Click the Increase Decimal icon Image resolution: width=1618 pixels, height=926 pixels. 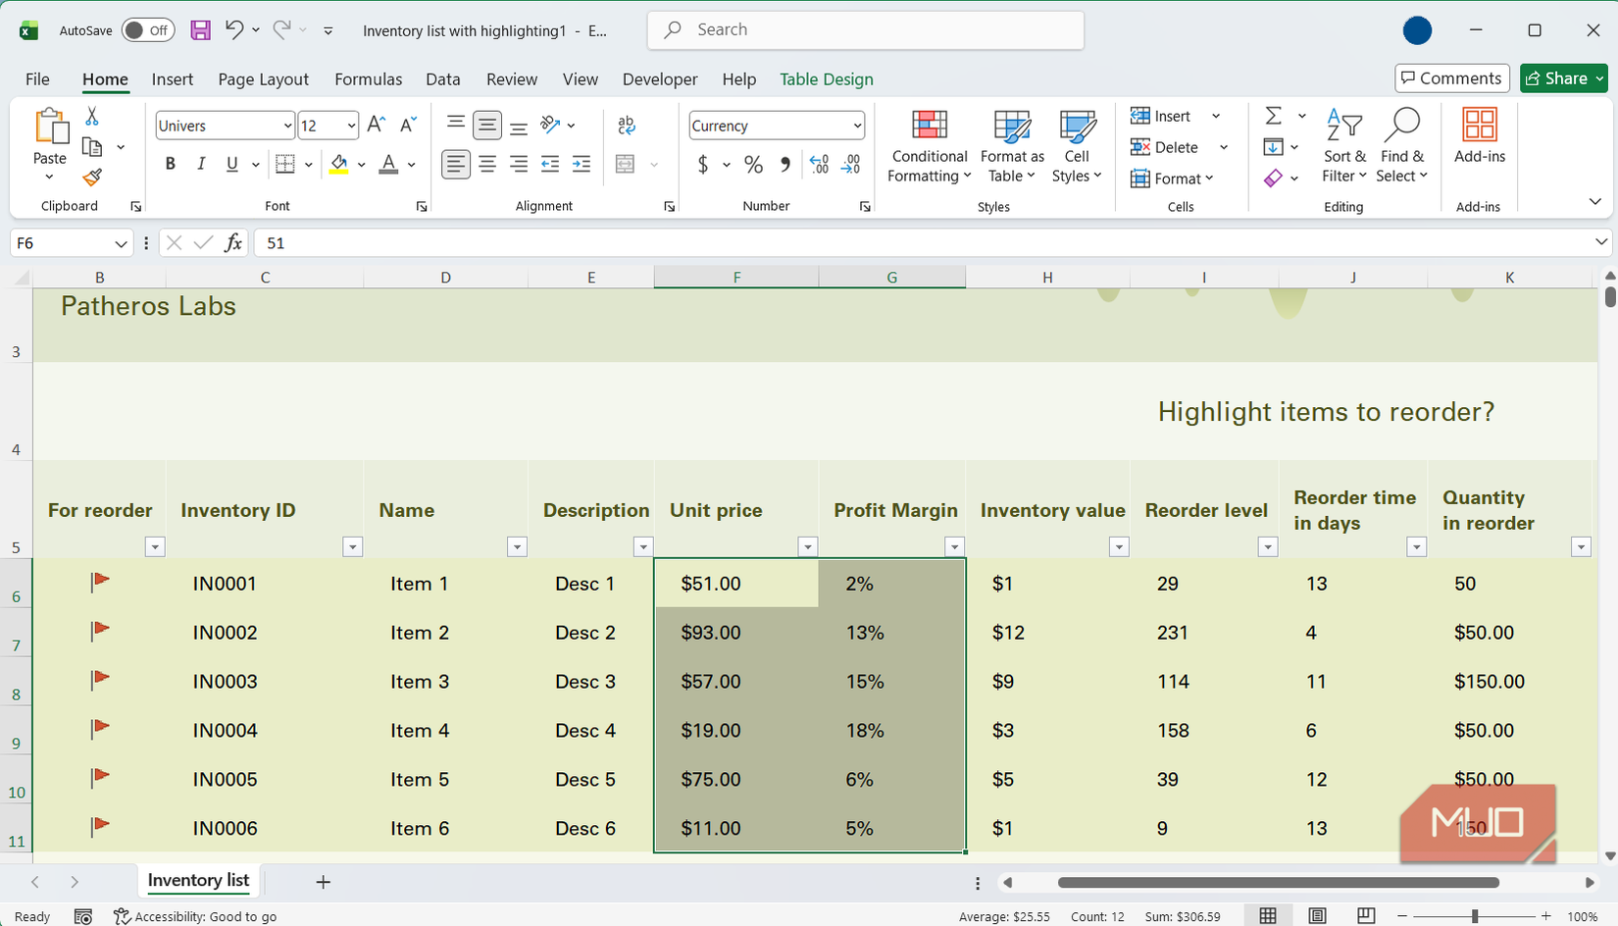pos(818,164)
